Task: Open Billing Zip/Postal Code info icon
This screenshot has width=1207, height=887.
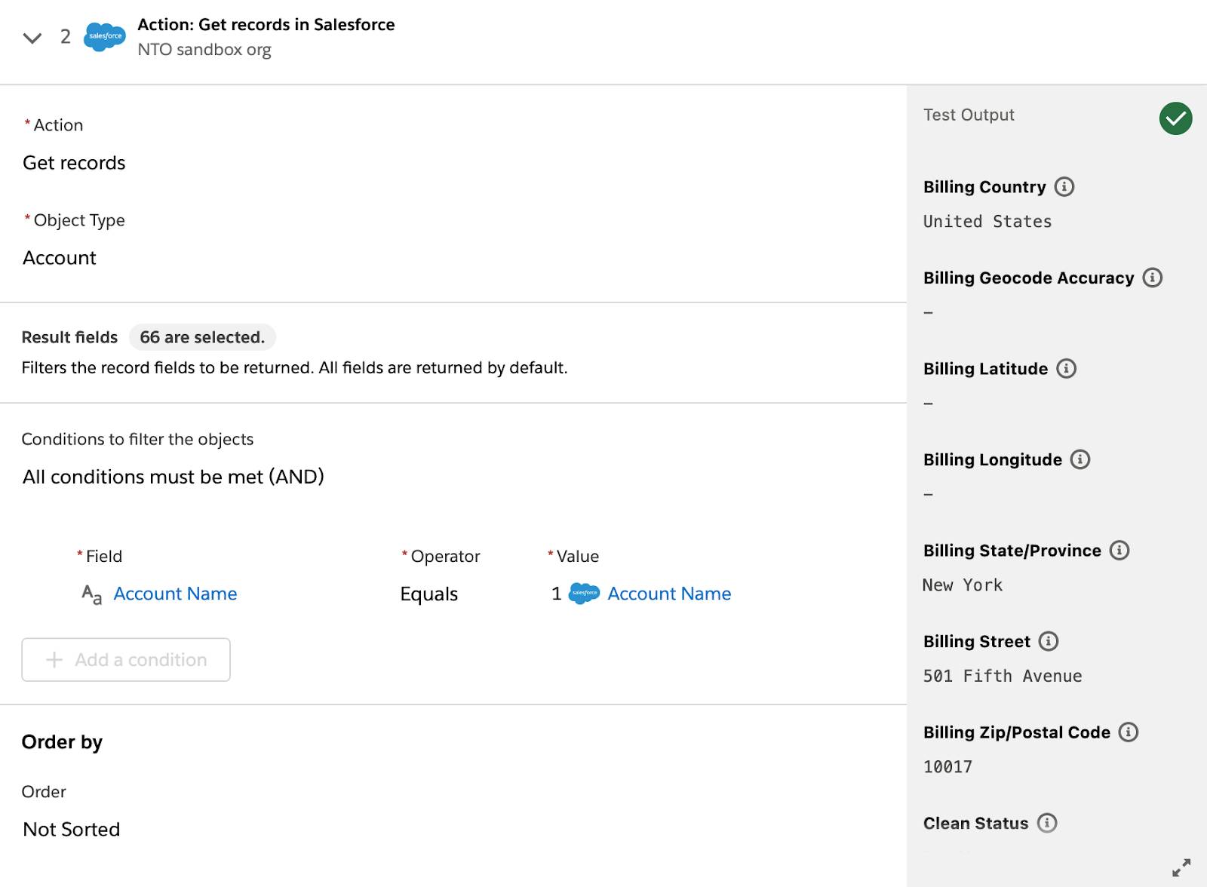Action: coord(1129,732)
